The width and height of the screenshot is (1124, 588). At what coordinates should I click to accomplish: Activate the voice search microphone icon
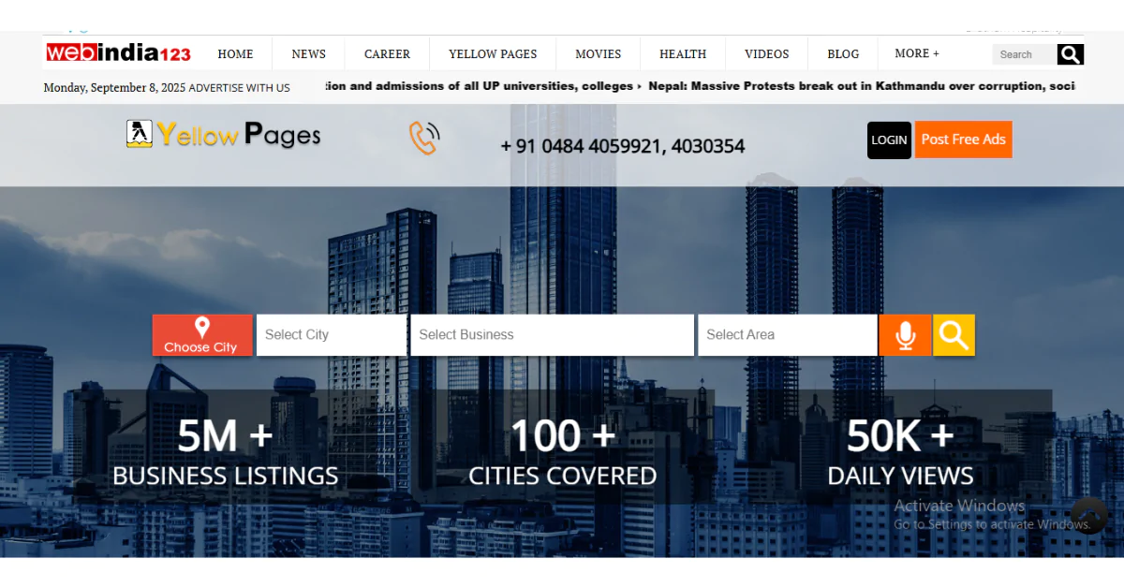click(905, 334)
